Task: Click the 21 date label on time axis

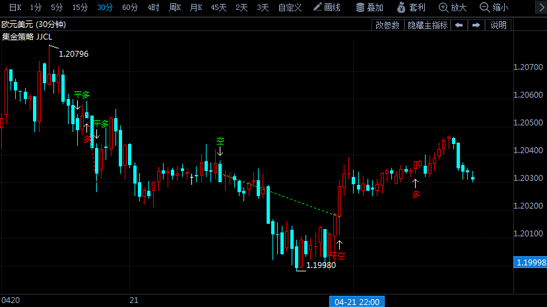Action: tap(134, 300)
